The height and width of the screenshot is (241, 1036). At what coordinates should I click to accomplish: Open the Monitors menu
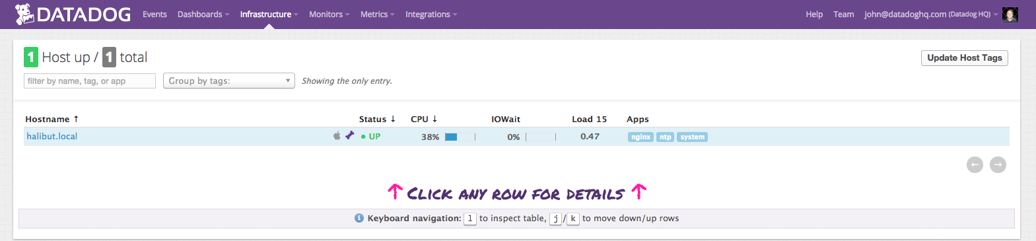329,15
